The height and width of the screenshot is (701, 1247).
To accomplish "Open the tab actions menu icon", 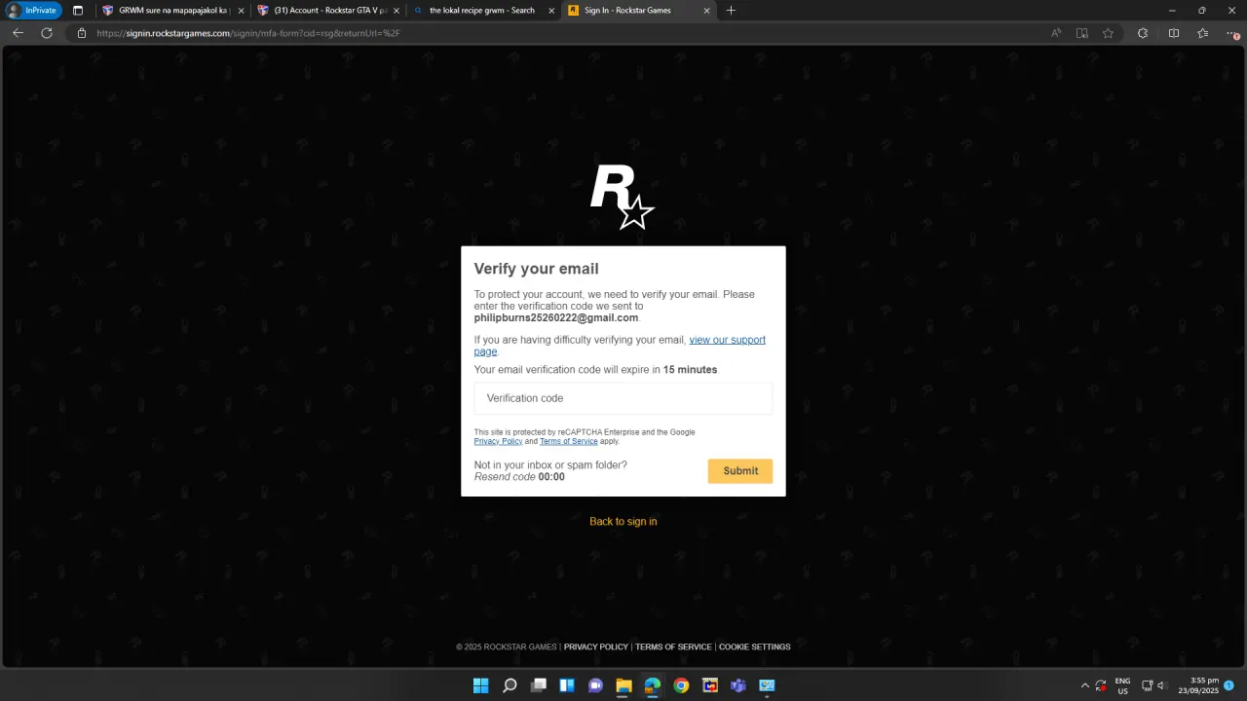I will pos(78,11).
